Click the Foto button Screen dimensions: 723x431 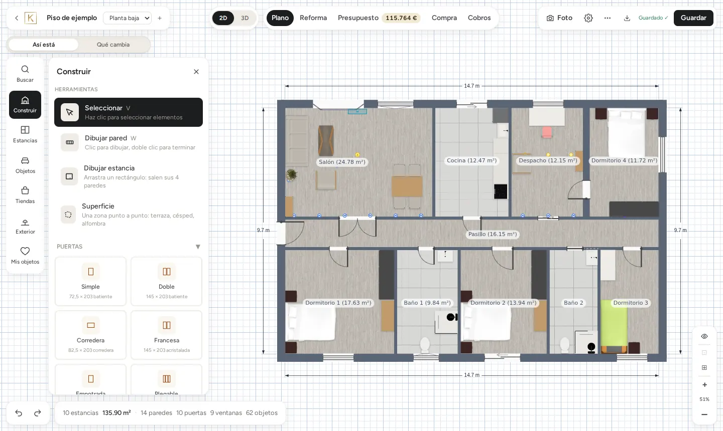[x=559, y=18]
